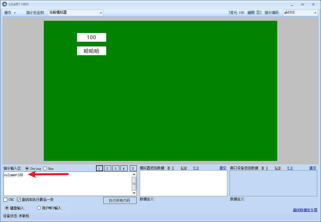Select the Hex input mode radio
321x222 pixels.
pos(45,168)
